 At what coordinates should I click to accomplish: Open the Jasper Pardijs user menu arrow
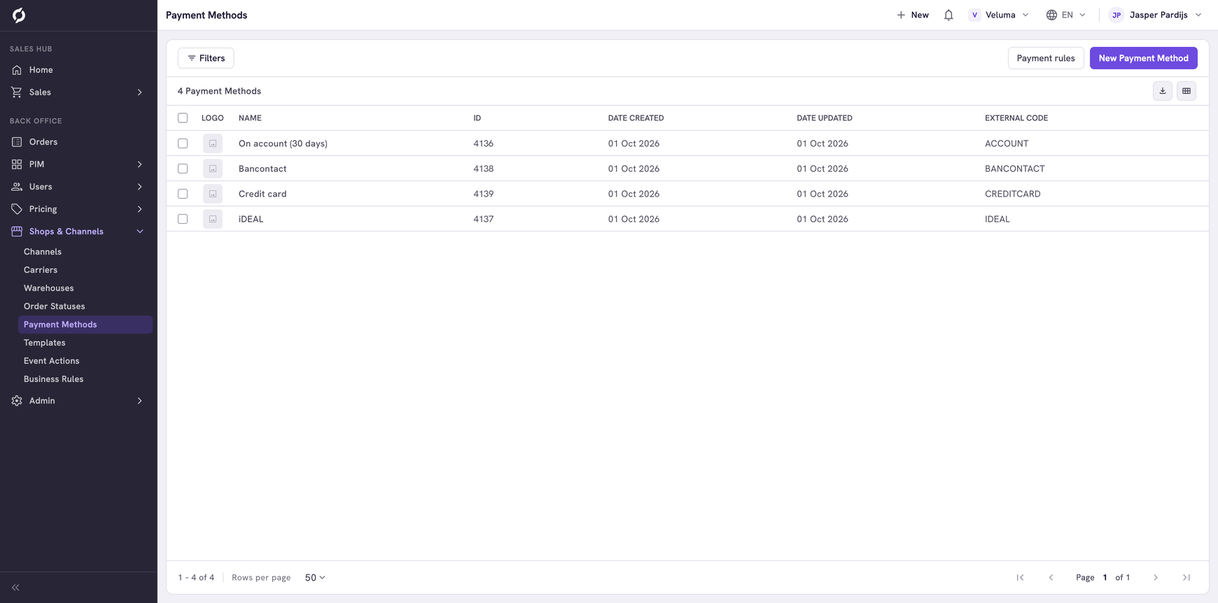(x=1198, y=15)
